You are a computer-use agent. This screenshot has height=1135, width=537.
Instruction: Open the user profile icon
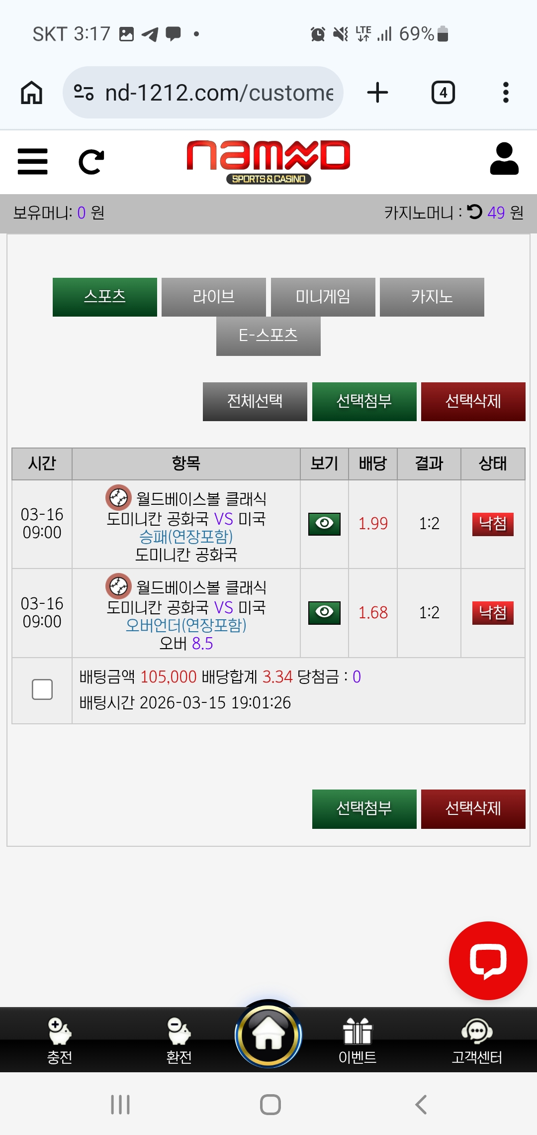click(x=504, y=159)
